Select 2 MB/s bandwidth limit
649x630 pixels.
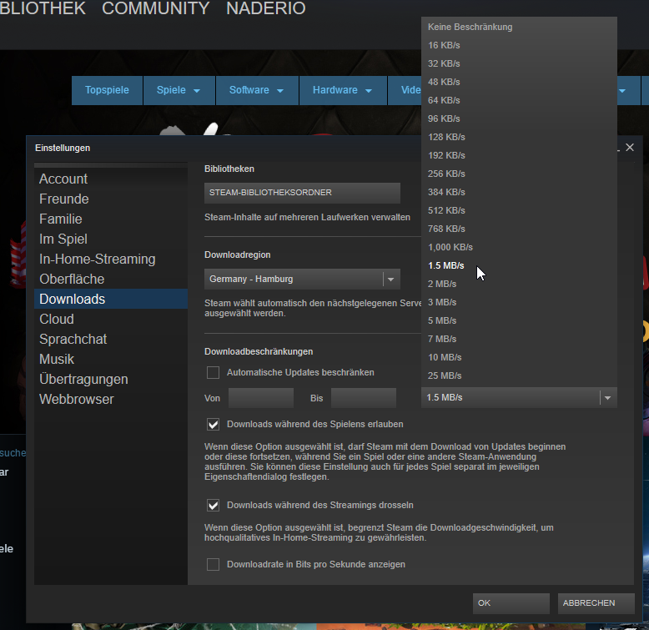click(442, 284)
